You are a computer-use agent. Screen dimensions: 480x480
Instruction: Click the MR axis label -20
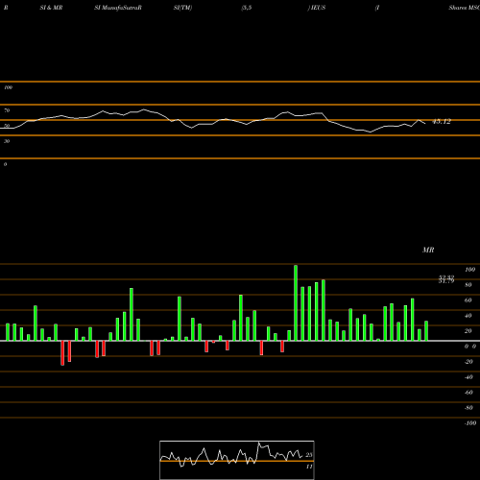(x=468, y=362)
